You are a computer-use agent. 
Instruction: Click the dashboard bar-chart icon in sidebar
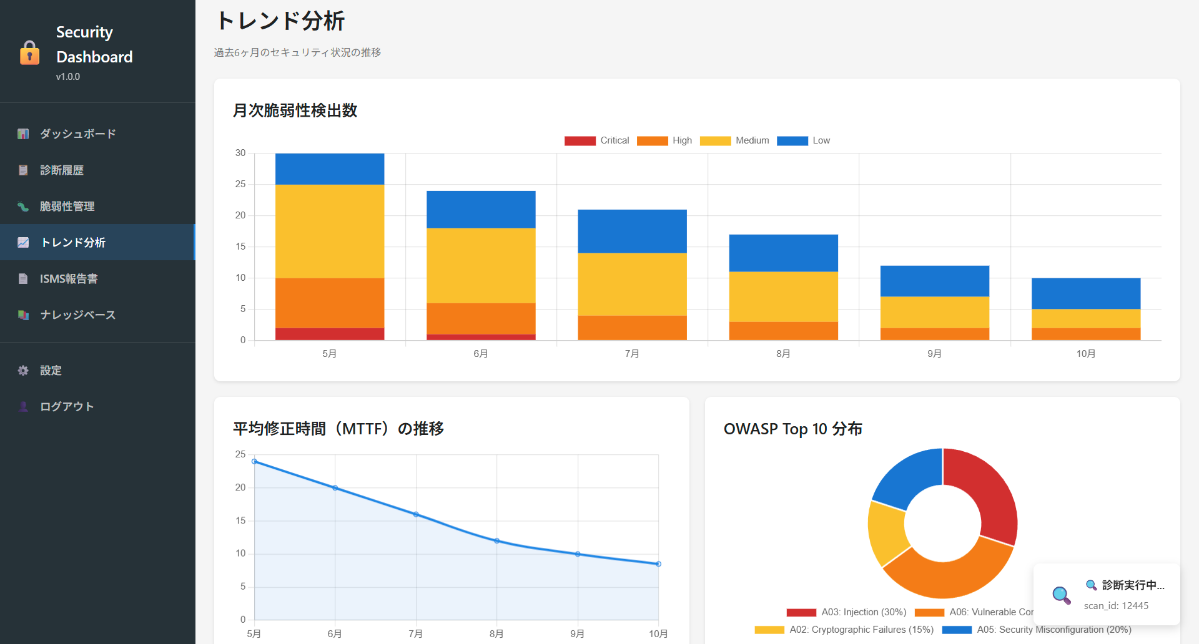[23, 134]
